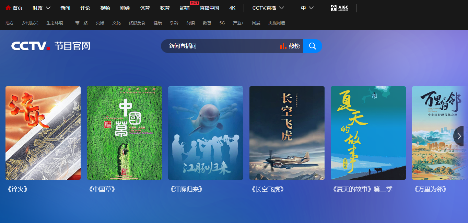Click the carousel next arrow on the right
468x223 pixels.
click(x=459, y=136)
